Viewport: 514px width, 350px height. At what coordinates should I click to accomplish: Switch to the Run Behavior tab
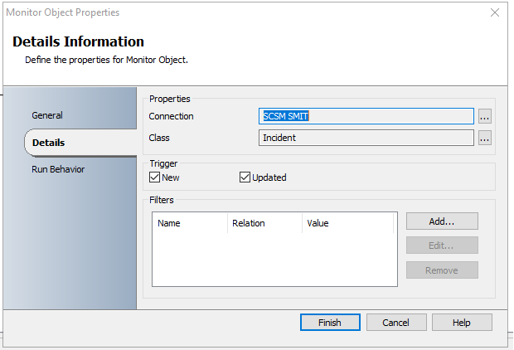(x=58, y=169)
